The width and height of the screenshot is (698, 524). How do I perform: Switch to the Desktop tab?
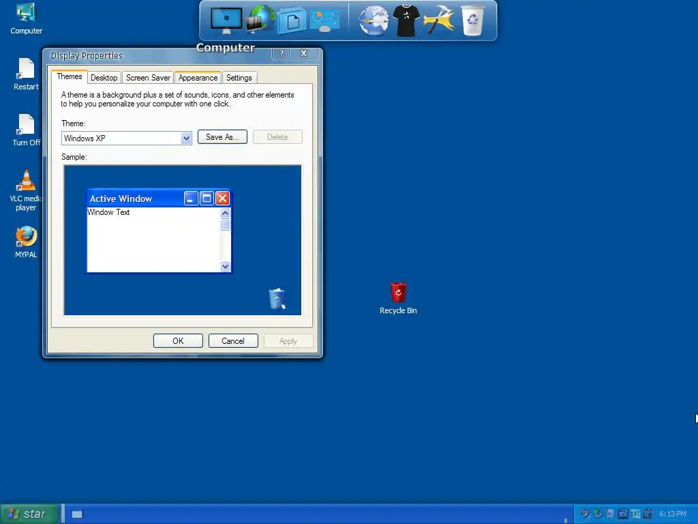(x=104, y=78)
